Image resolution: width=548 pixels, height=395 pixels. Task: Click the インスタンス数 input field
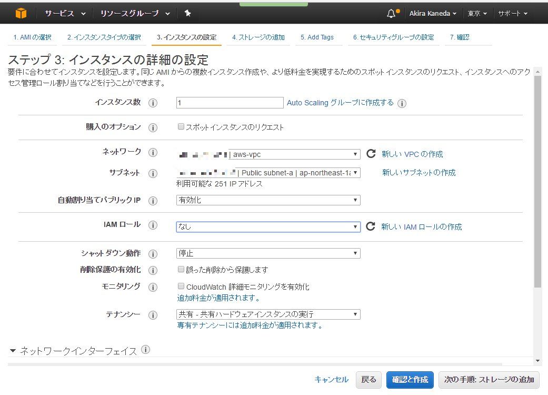(x=230, y=103)
